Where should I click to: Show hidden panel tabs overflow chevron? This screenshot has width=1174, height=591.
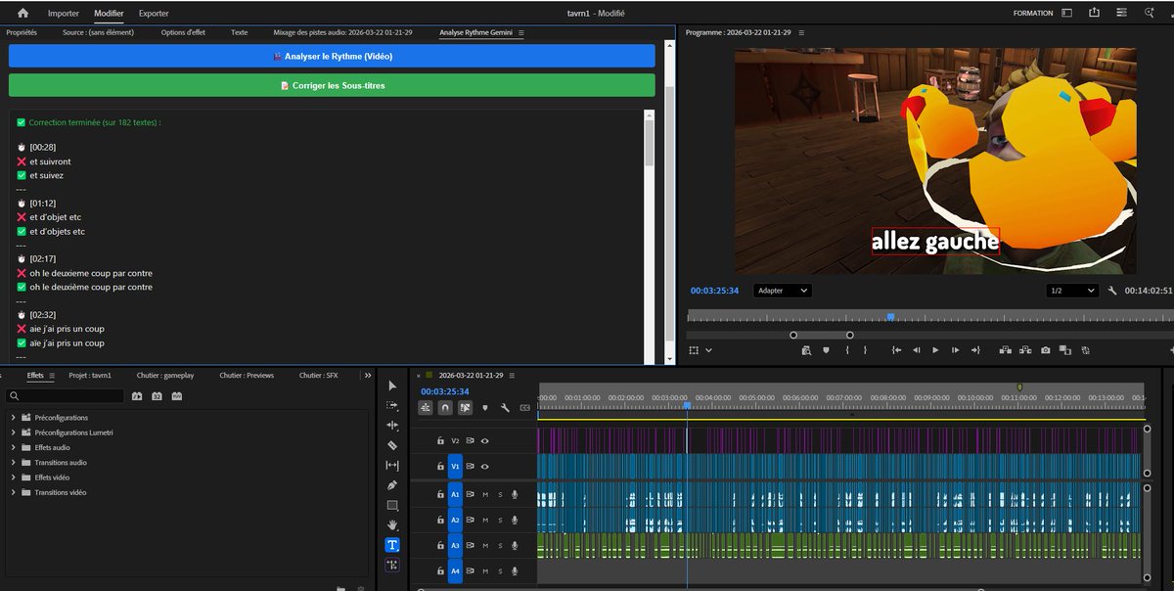point(368,375)
